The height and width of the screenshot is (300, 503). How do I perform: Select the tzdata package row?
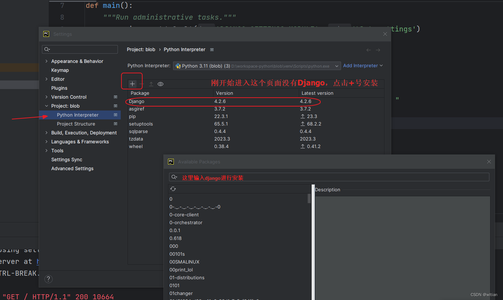click(256, 139)
